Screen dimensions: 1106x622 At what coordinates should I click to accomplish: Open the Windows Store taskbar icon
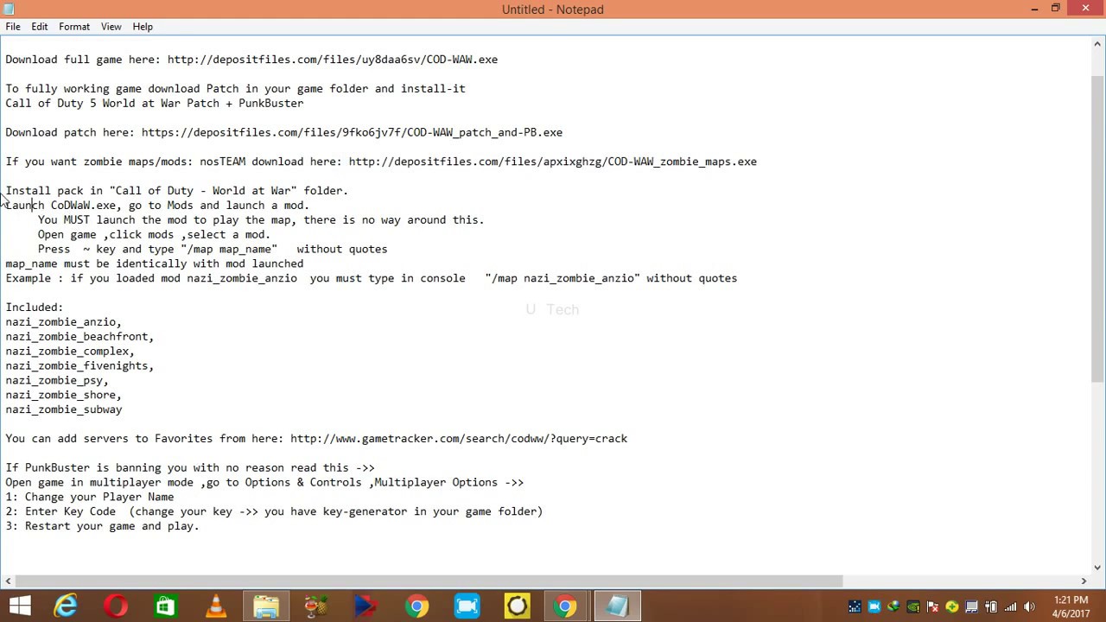[165, 606]
